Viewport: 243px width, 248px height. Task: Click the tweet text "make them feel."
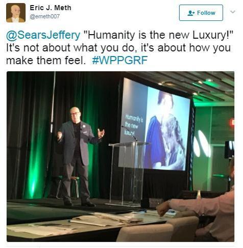tap(46, 60)
